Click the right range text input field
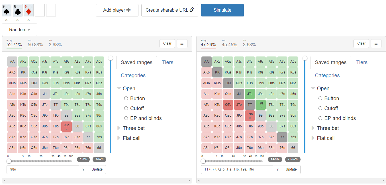Screen dimensions: 386x185 tap(237, 169)
